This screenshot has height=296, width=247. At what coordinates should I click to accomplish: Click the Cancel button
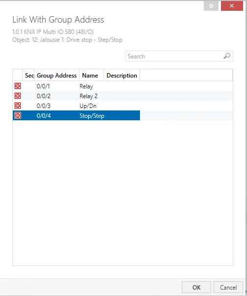tap(228, 287)
